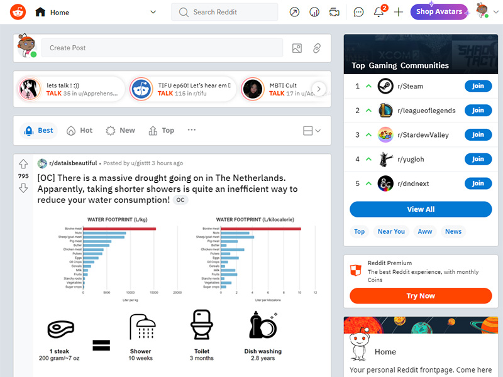
Task: Open the Popular arrow icon
Action: (x=294, y=12)
